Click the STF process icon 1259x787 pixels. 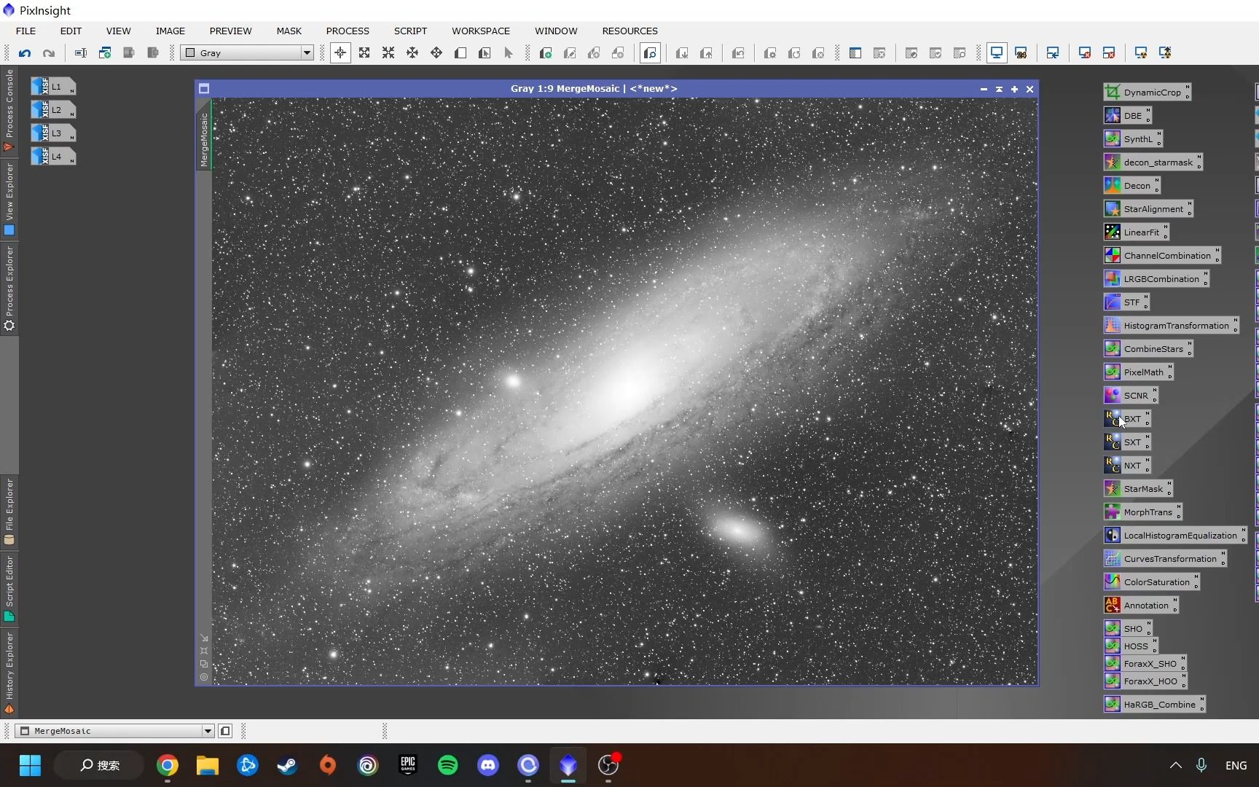coord(1126,302)
